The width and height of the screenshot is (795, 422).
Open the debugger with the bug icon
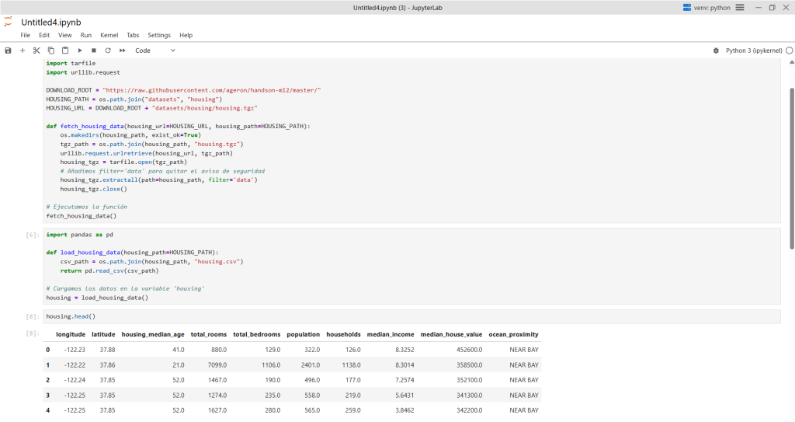(x=716, y=51)
